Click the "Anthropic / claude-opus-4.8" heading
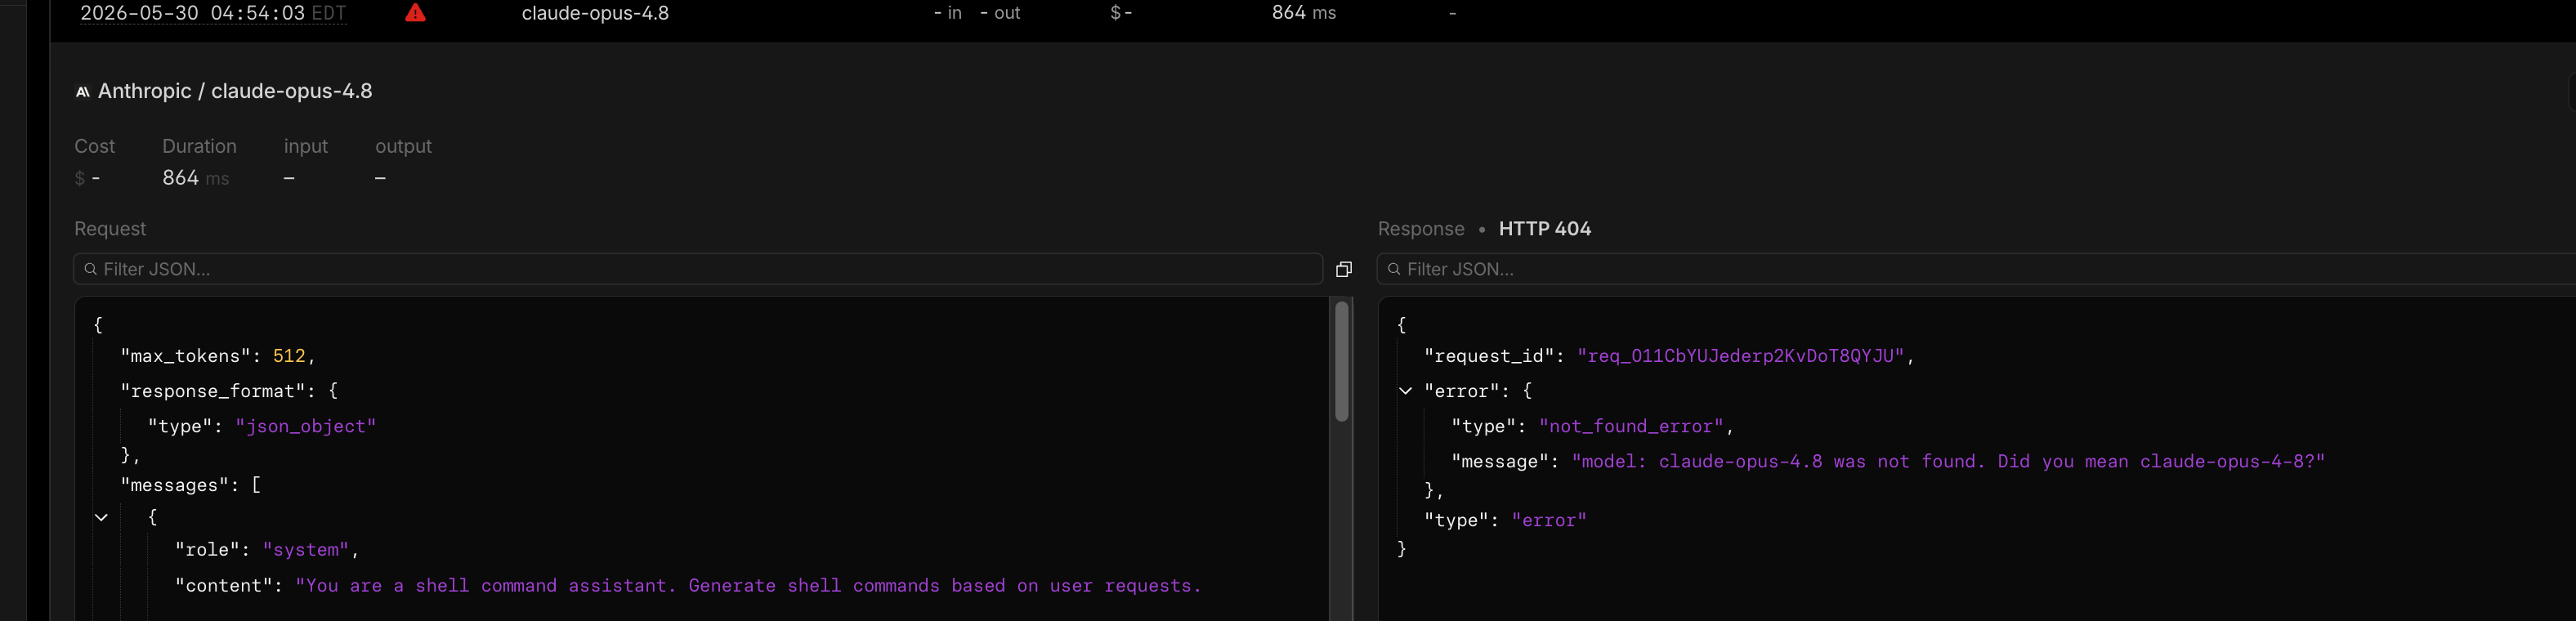 point(235,91)
